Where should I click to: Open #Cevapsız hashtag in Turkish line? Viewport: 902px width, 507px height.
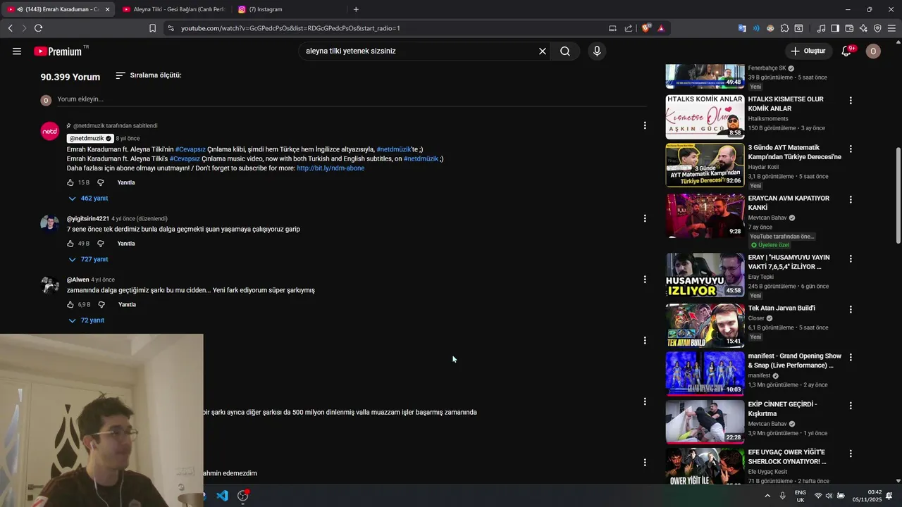pyautogui.click(x=190, y=149)
